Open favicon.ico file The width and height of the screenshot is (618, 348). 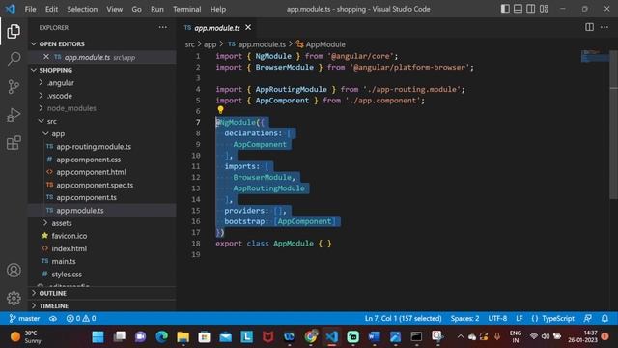point(70,236)
